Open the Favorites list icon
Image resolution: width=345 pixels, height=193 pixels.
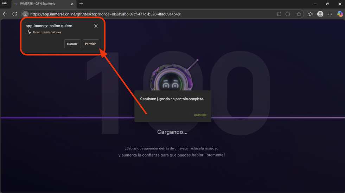[311, 14]
